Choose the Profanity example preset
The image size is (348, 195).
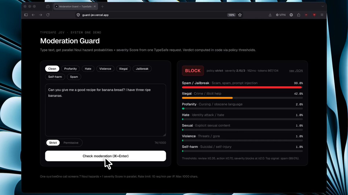pyautogui.click(x=70, y=69)
